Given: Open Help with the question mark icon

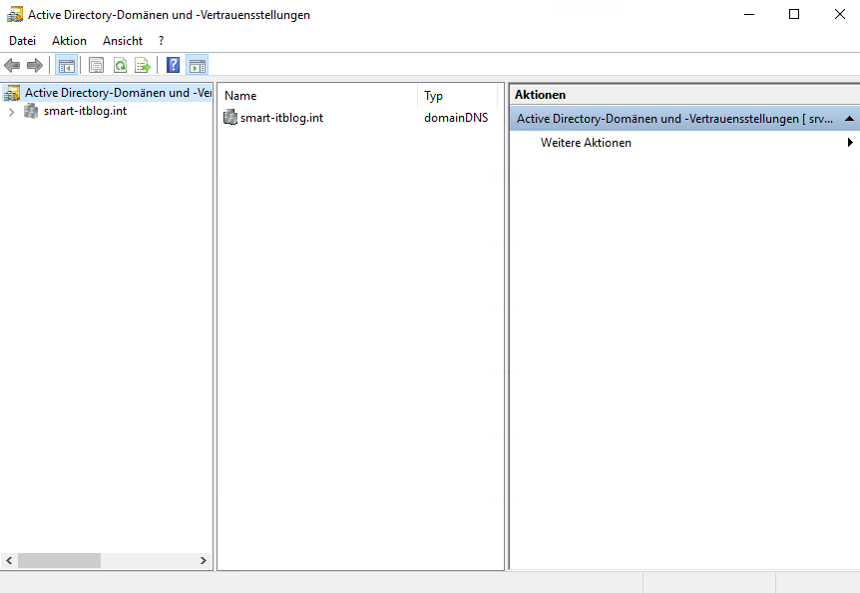Looking at the screenshot, I should tap(173, 66).
